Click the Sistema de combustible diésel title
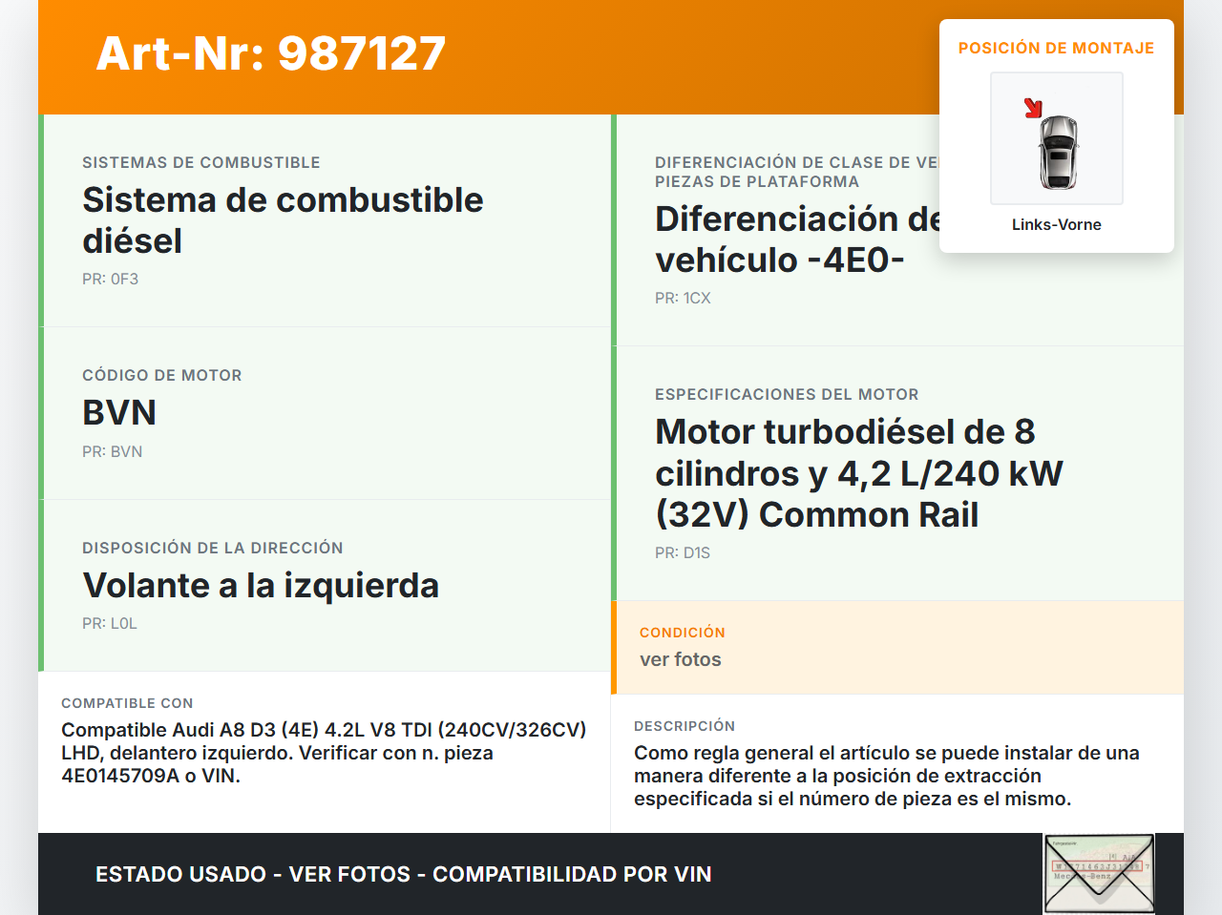This screenshot has width=1222, height=915. pyautogui.click(x=283, y=220)
